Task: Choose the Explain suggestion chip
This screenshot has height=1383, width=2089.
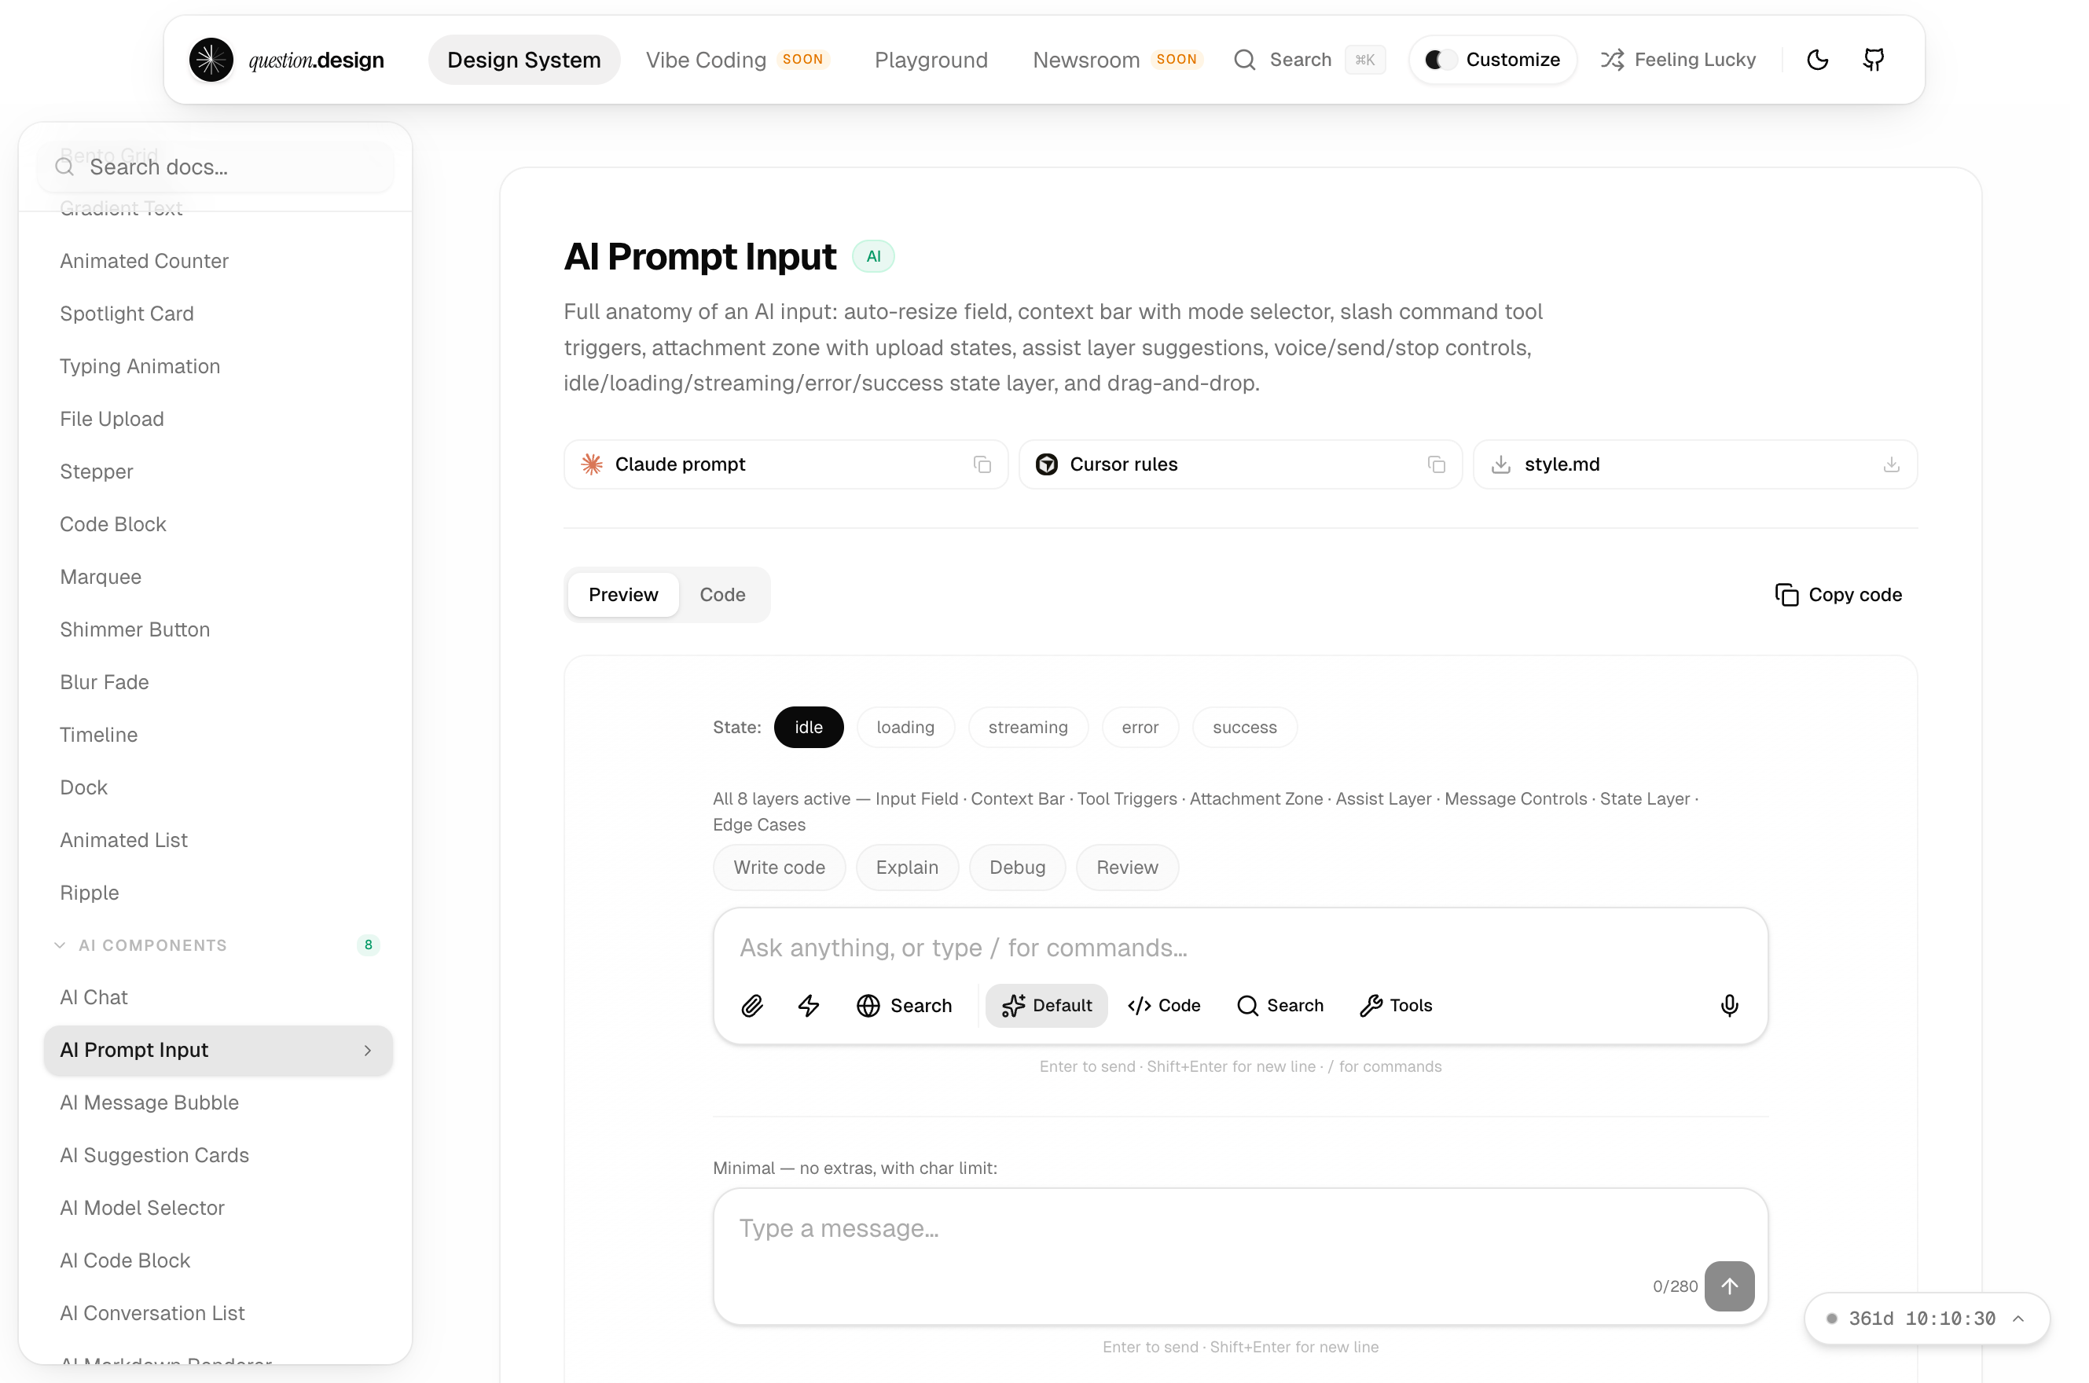Action: click(907, 868)
